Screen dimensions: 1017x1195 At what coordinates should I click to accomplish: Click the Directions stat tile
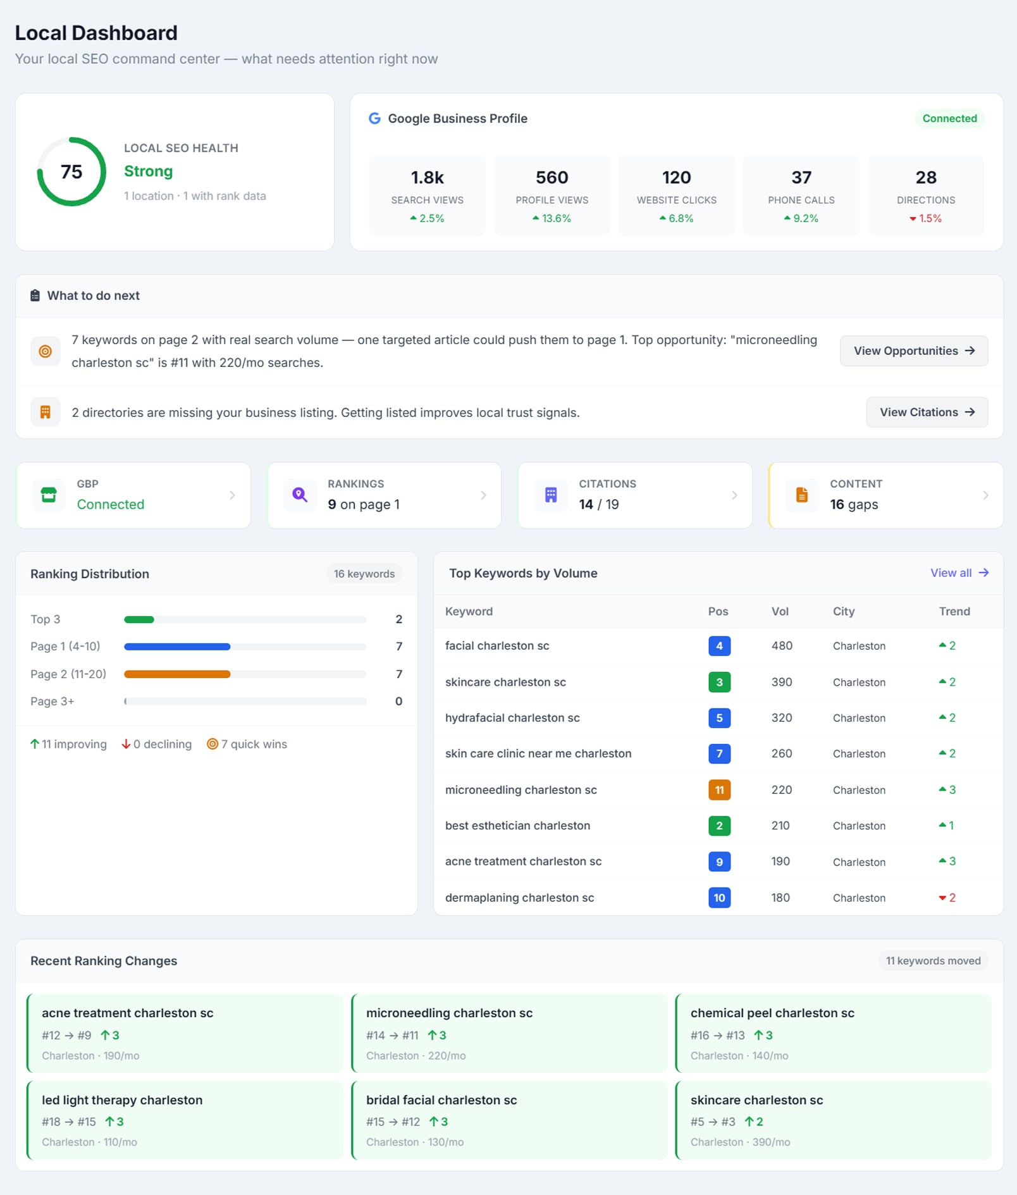tap(926, 195)
